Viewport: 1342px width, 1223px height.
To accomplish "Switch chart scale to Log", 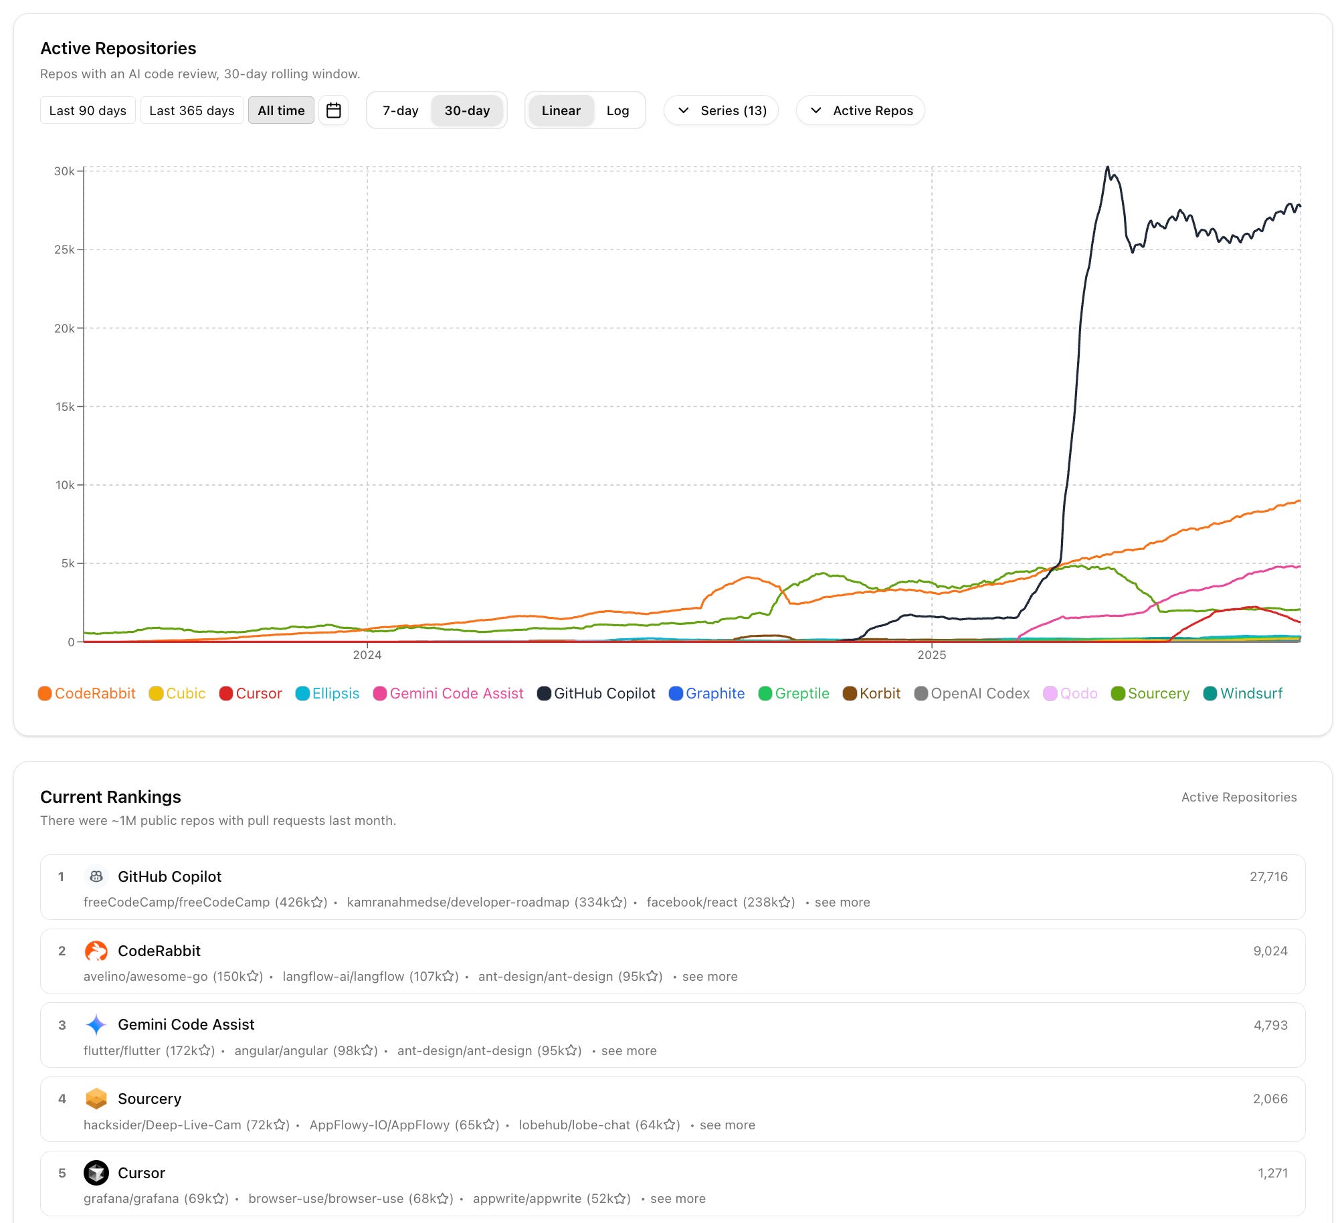I will point(617,110).
